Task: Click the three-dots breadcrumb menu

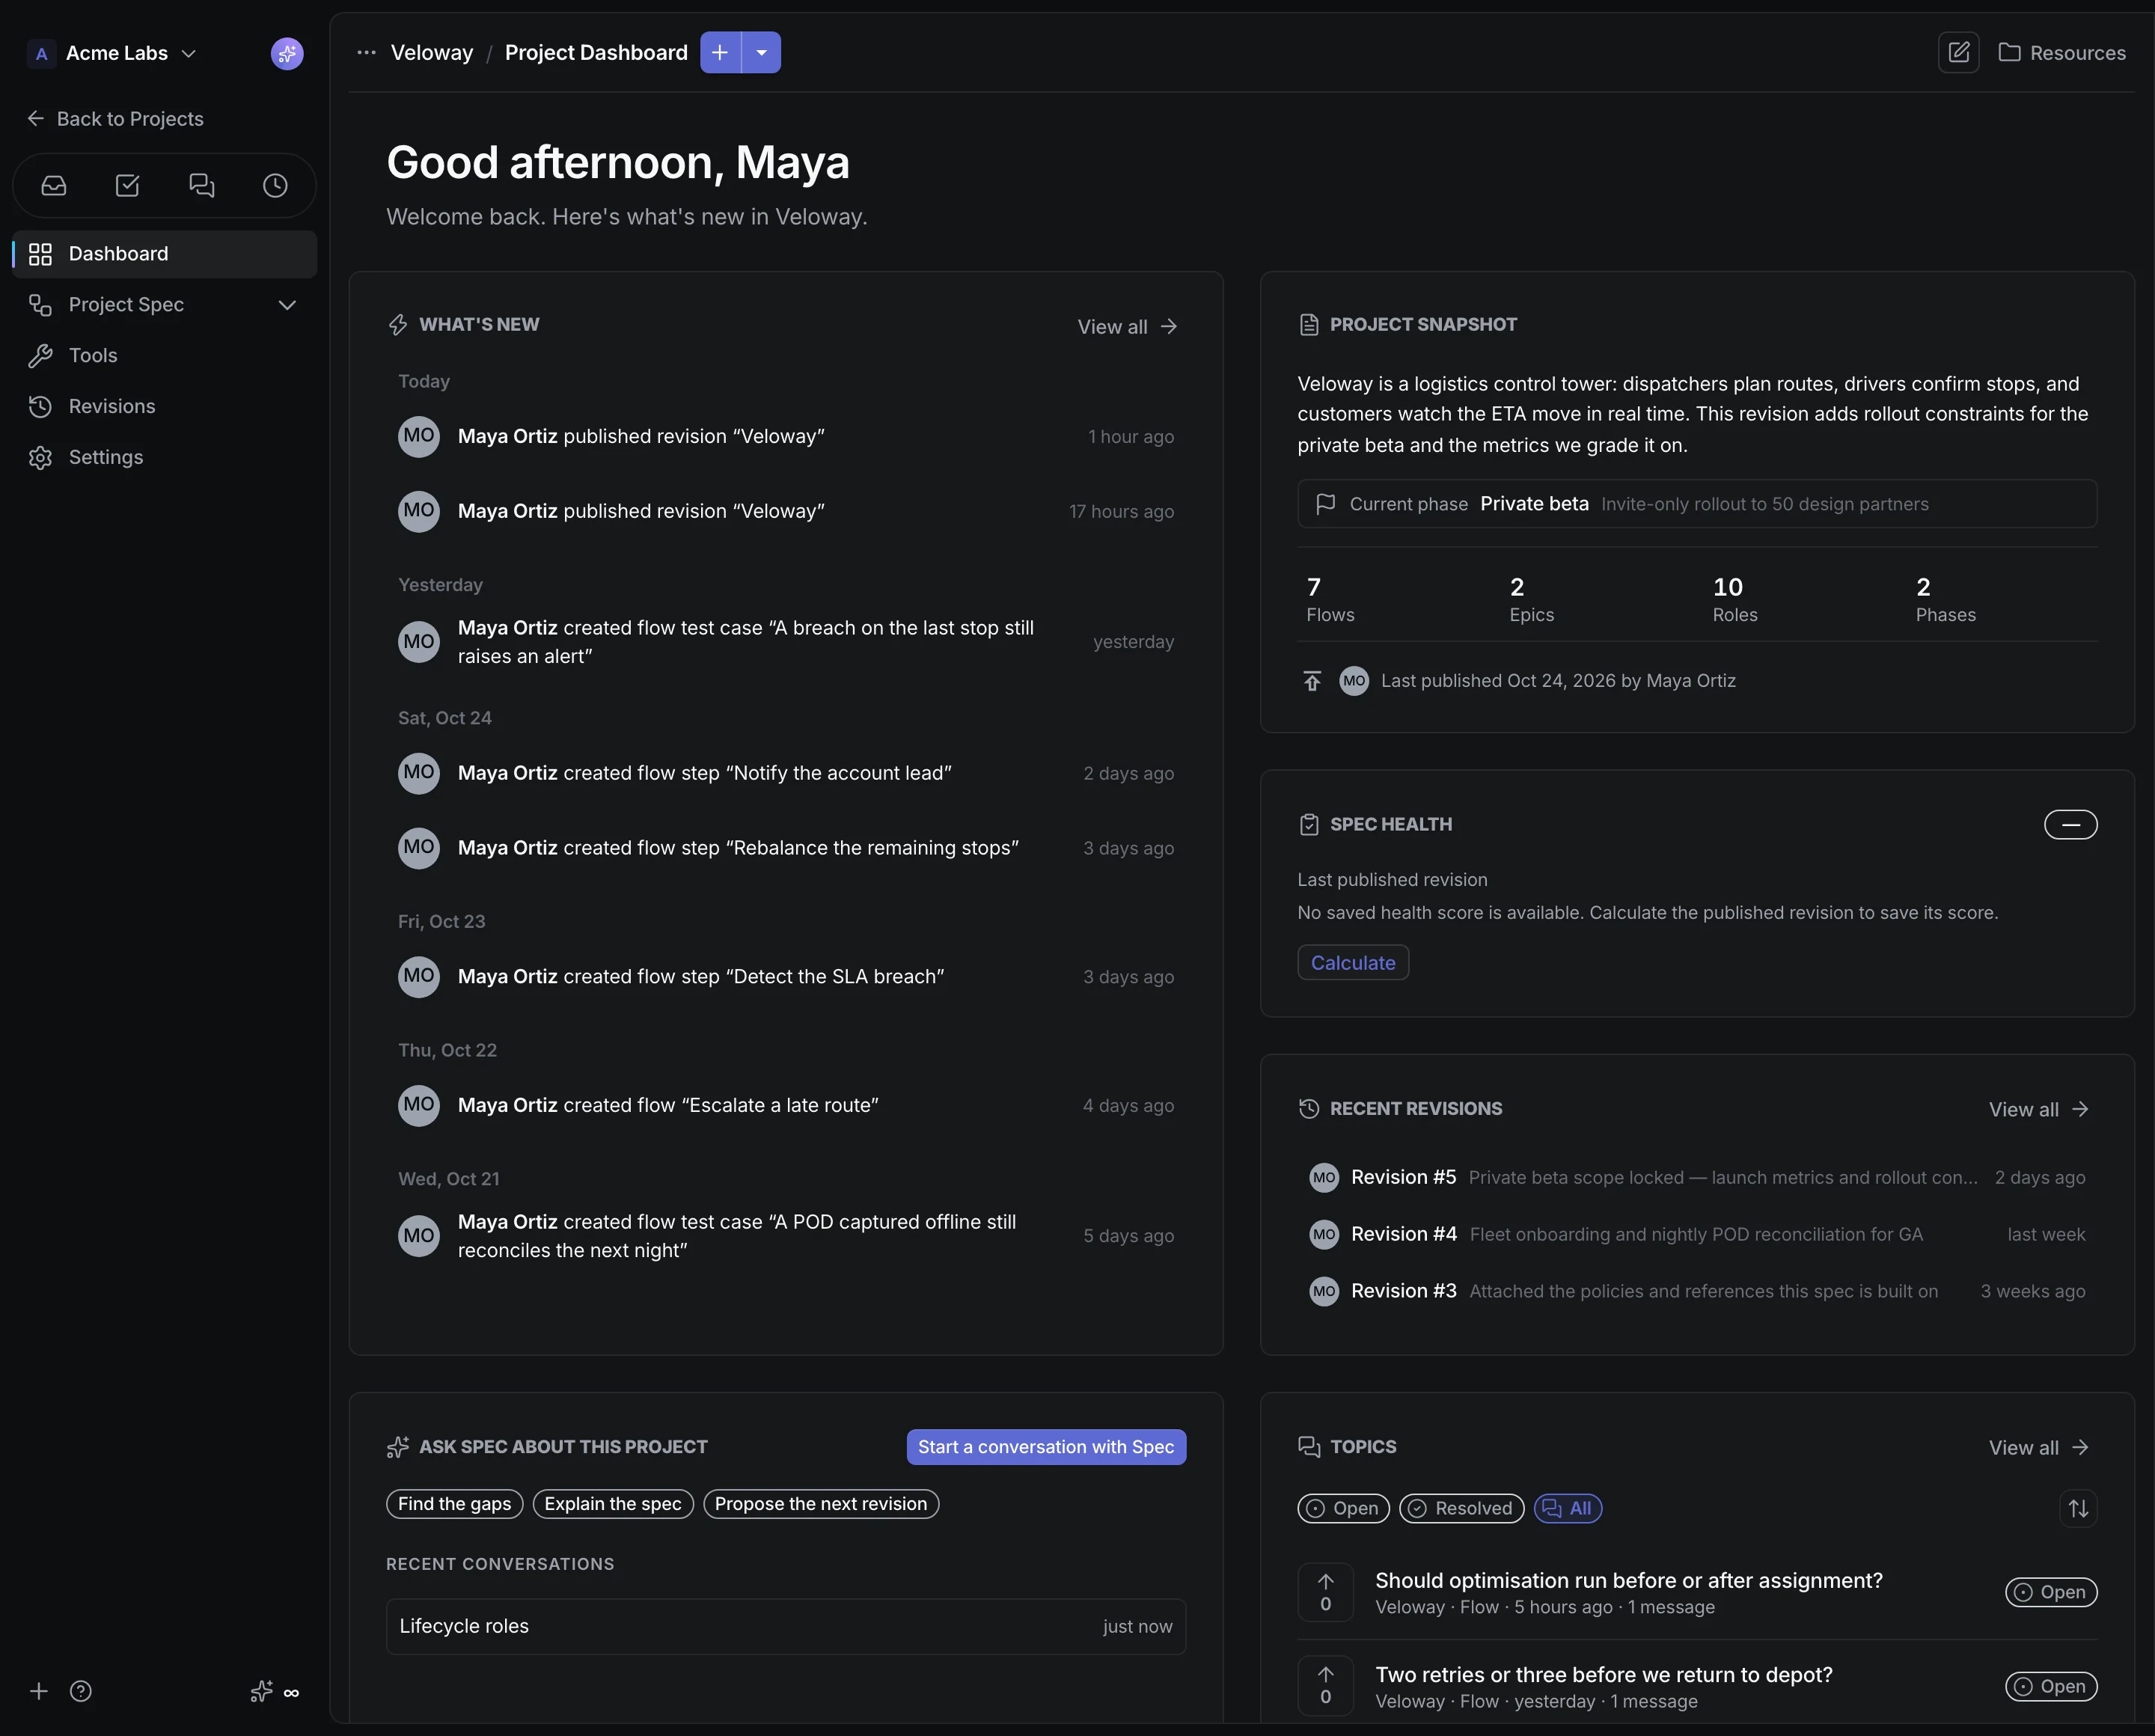Action: tap(366, 53)
